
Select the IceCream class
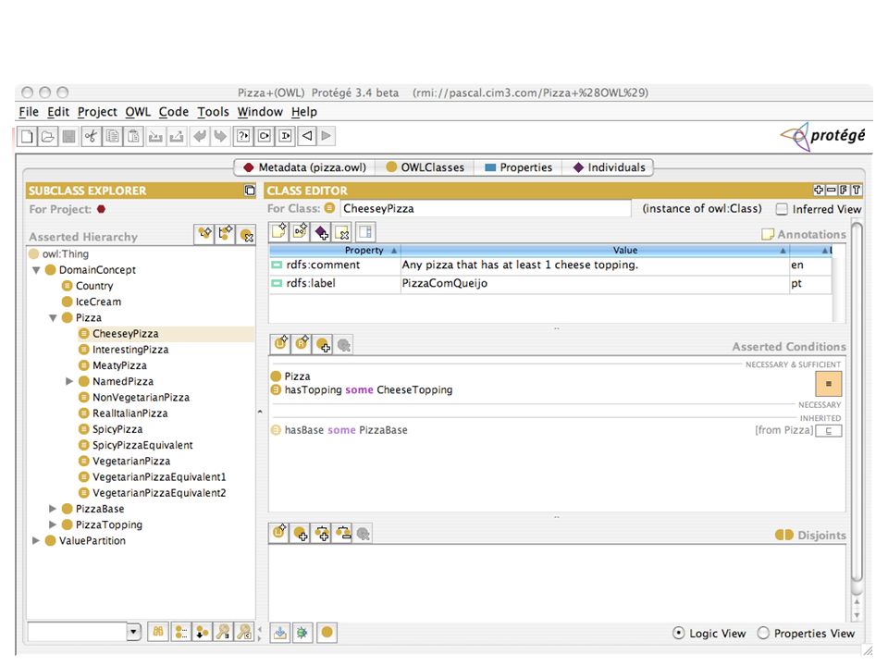pos(98,302)
